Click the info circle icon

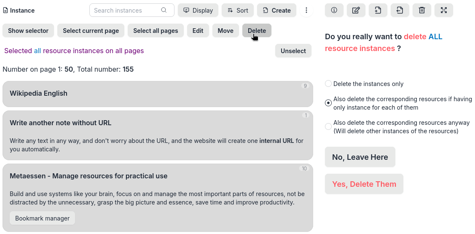(334, 10)
